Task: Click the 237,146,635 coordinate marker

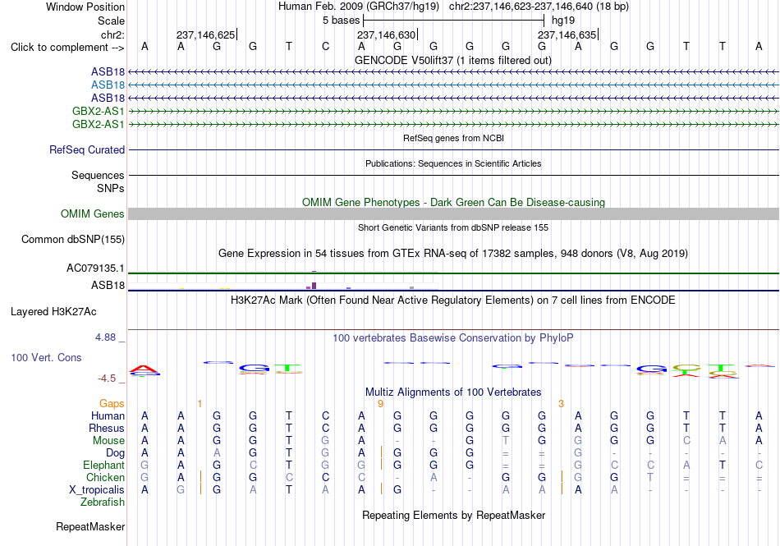Action: point(567,34)
